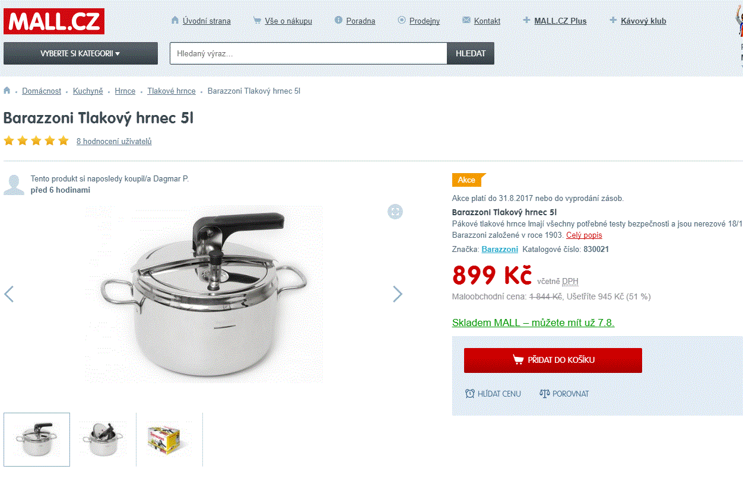Screen dimensions: 743x501
Task: Click the Hlídat cenu alarm icon
Action: pos(470,394)
